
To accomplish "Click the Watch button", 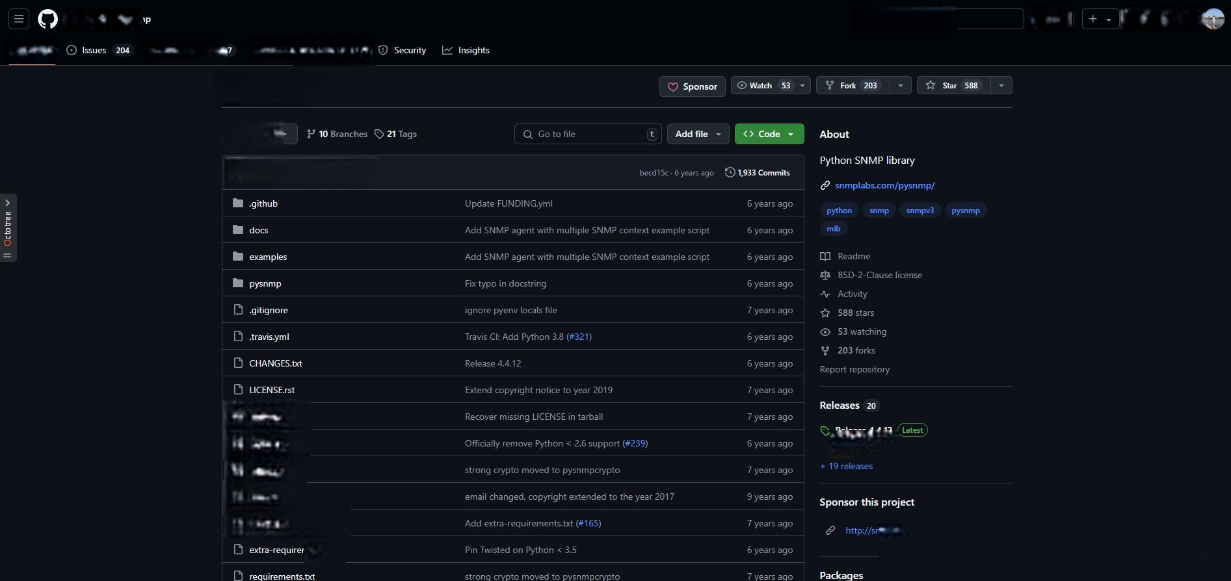I will [x=763, y=86].
